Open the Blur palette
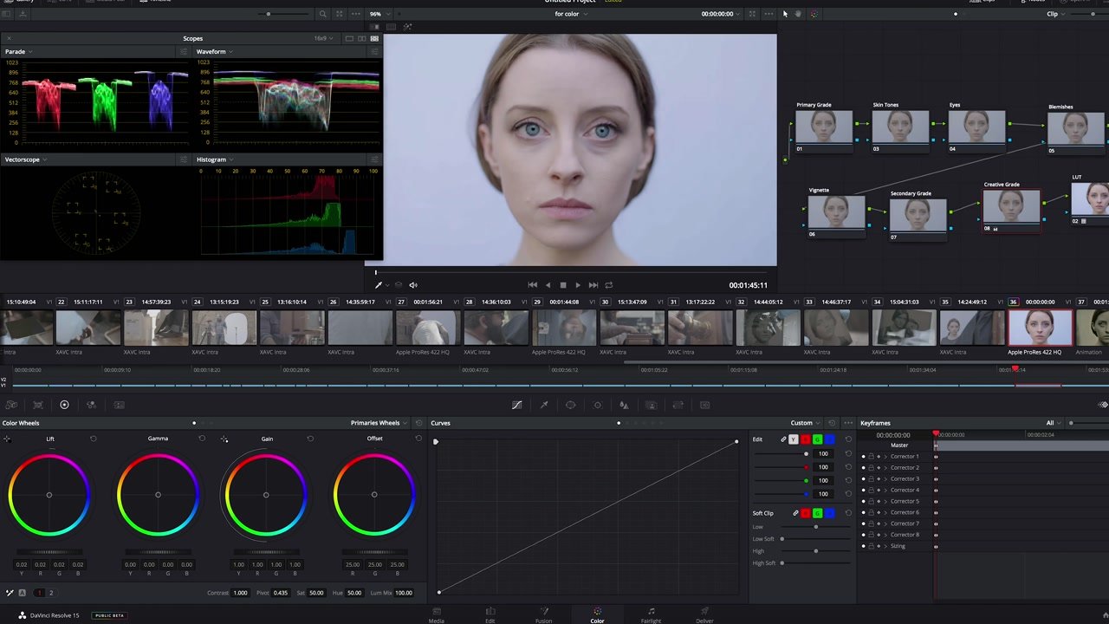Viewport: 1109px width, 624px height. [625, 405]
